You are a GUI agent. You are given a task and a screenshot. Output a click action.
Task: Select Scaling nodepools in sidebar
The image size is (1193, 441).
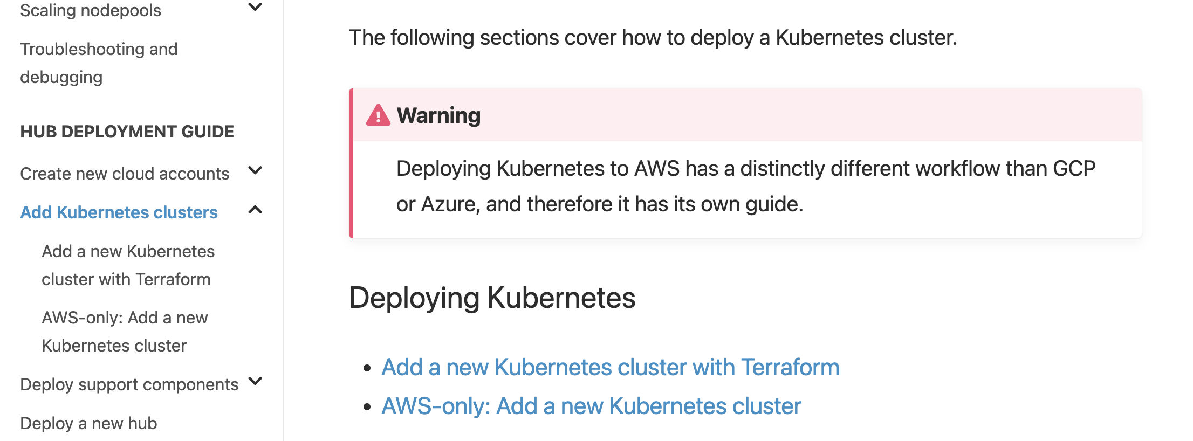point(91,10)
